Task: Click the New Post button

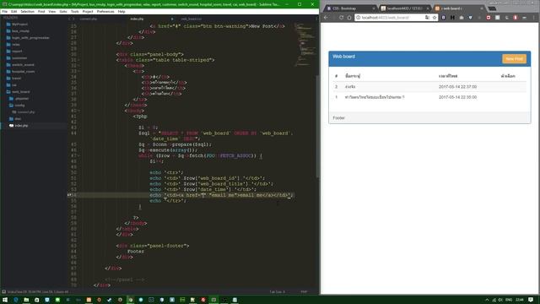Action: 514,58
